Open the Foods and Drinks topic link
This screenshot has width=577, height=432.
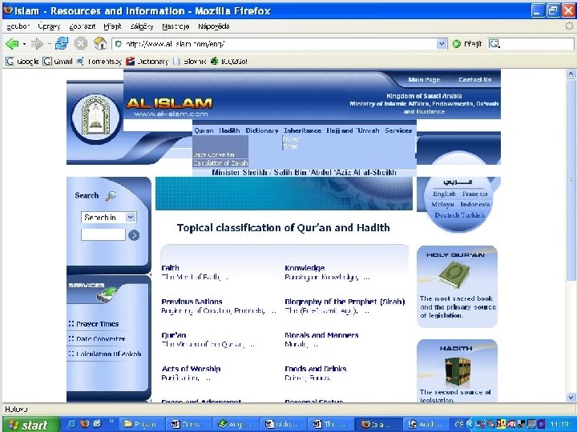(x=316, y=369)
